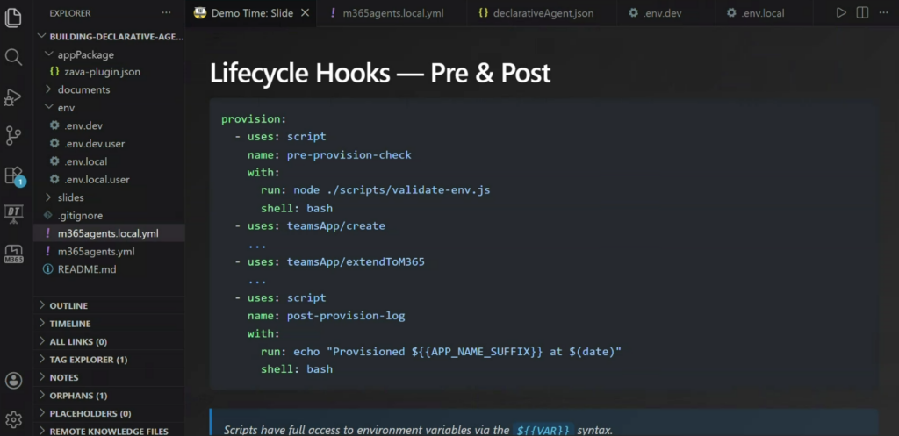899x436 pixels.
Task: Open README.md from the file tree
Action: click(86, 269)
